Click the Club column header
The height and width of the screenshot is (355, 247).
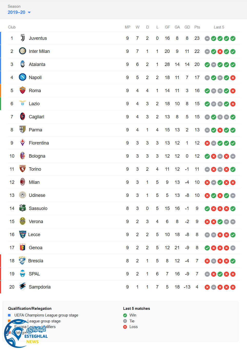coord(12,27)
